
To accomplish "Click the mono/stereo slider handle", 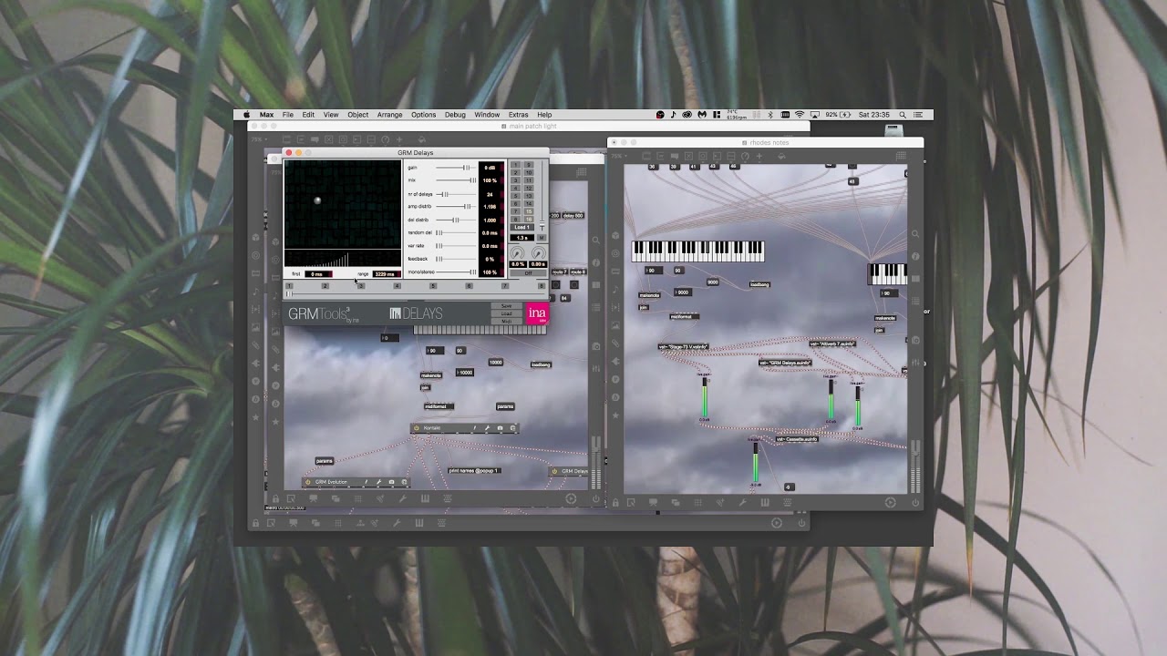I will [x=473, y=272].
